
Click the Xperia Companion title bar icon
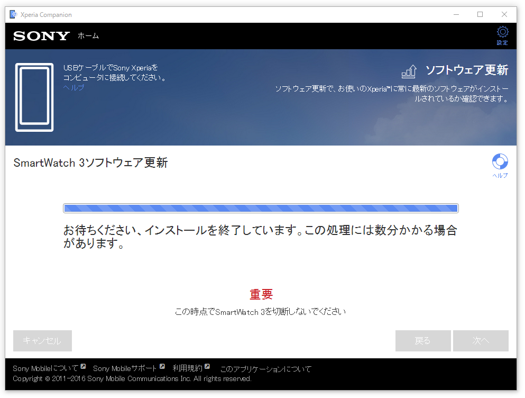pos(13,14)
